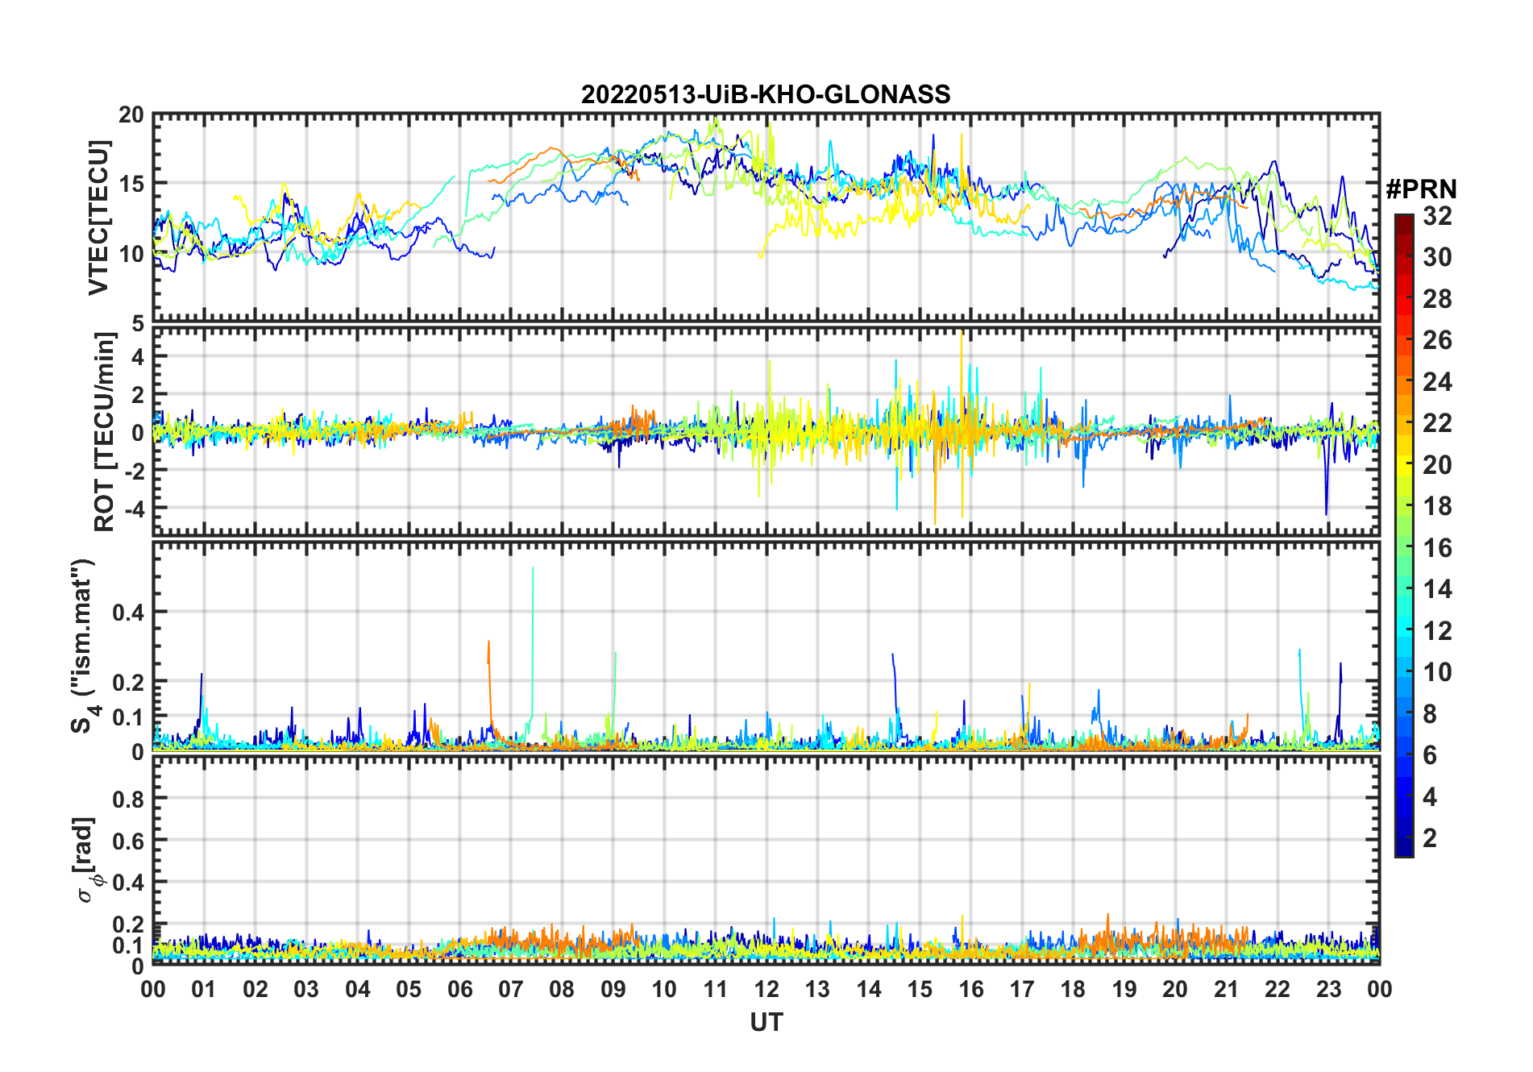Viewport: 1533px width, 1072px height.
Task: Click ROT axis tick label "-2"
Action: click(x=135, y=471)
